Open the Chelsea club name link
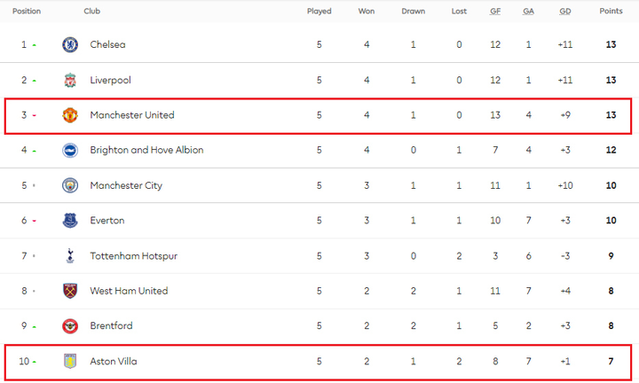Viewport: 639px width, 383px height. [x=107, y=45]
